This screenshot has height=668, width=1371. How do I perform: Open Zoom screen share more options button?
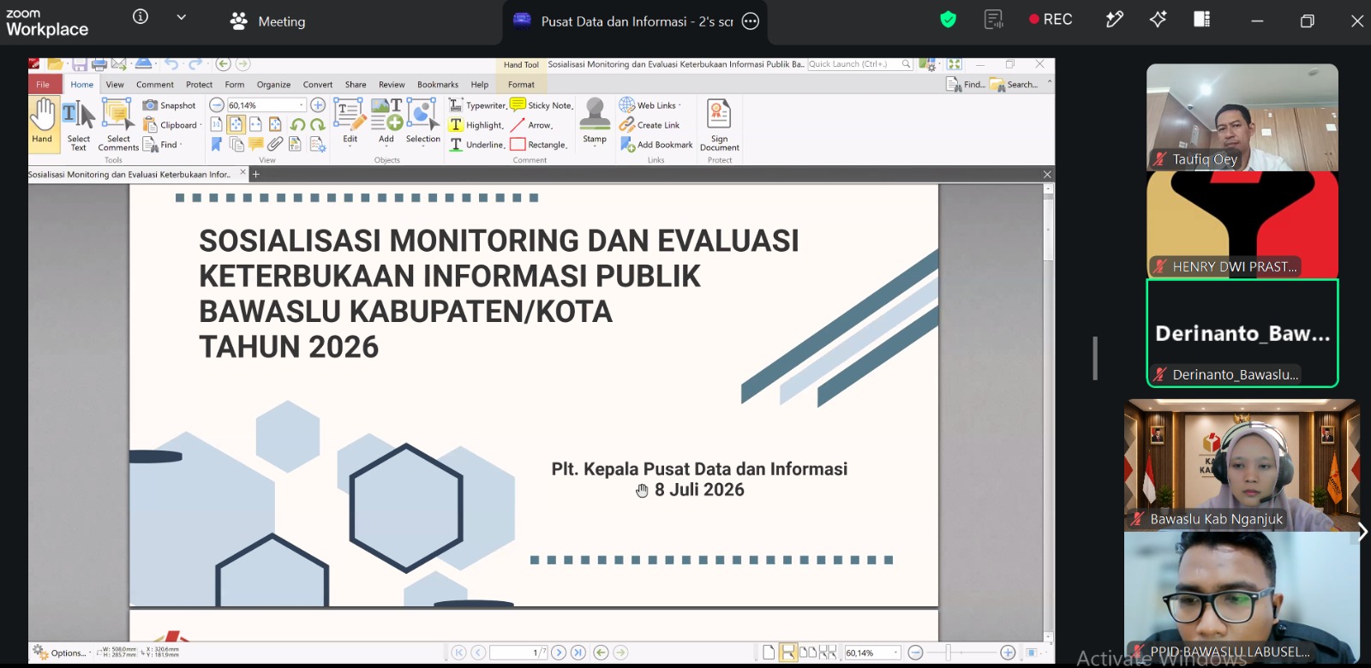point(751,21)
